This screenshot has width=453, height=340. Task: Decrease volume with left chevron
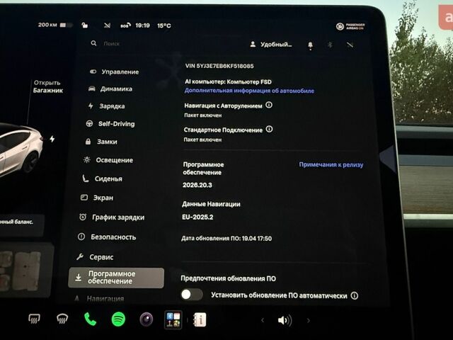(263, 320)
